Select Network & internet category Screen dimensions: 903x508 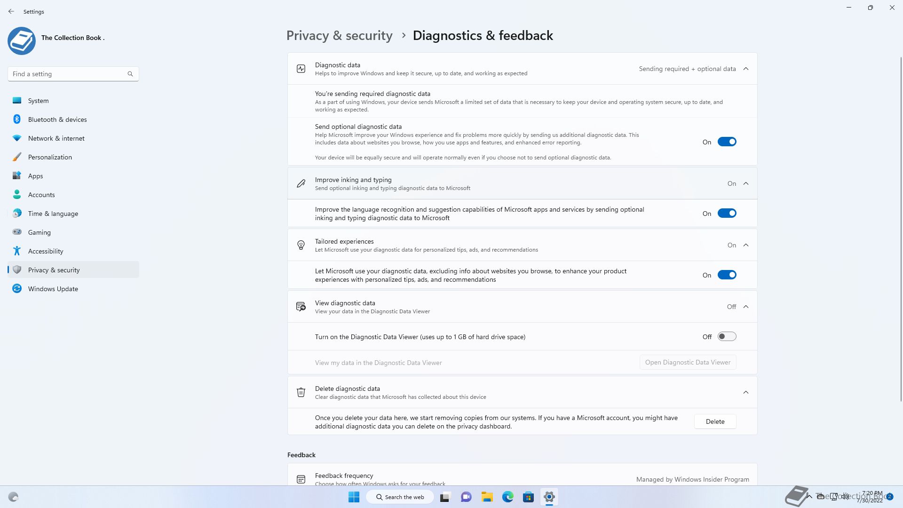[x=73, y=138]
